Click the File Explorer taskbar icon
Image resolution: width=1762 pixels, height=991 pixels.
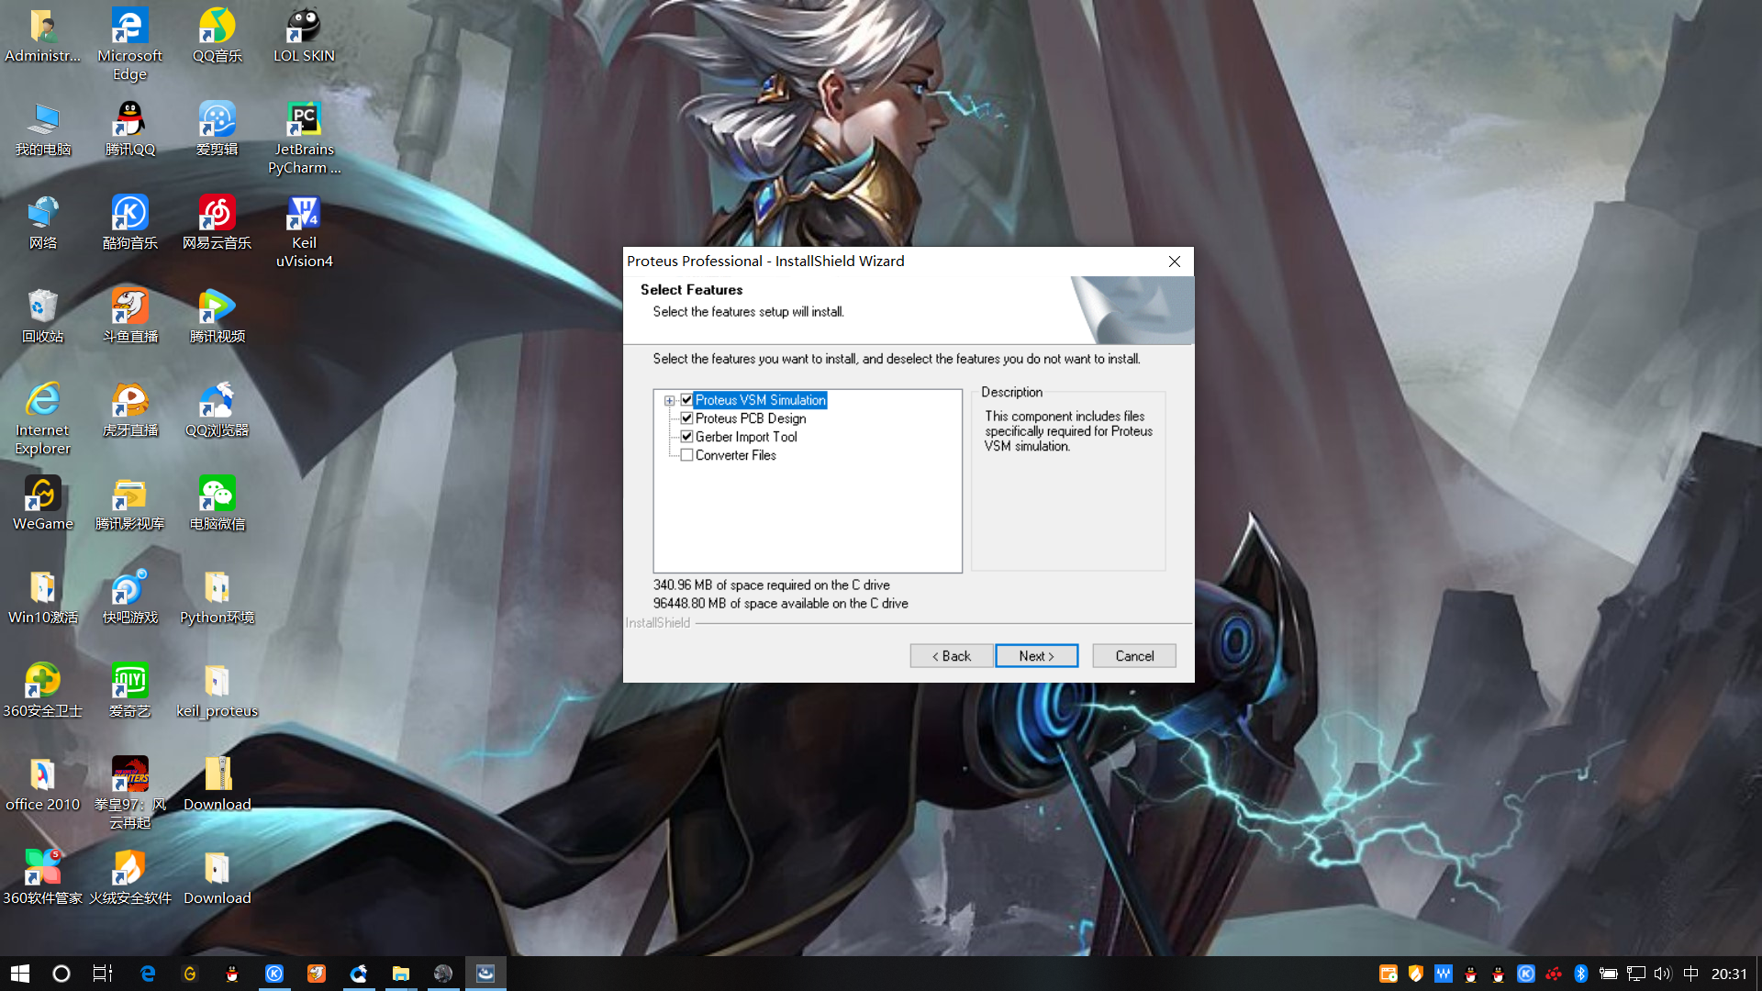coord(400,974)
